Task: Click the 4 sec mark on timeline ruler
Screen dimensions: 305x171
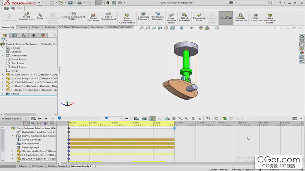Action: tap(115, 123)
